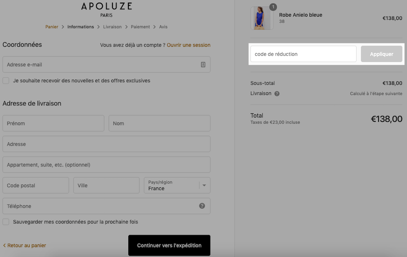This screenshot has height=257, width=407.
Task: Click the question mark icon beside Livraison
Action: (277, 94)
